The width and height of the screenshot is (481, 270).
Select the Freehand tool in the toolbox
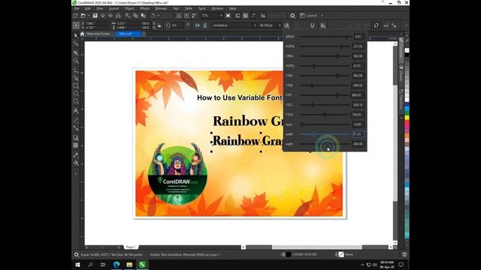point(76,70)
